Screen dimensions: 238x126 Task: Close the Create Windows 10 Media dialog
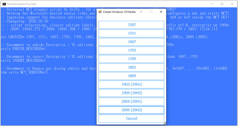pyautogui.click(x=161, y=12)
